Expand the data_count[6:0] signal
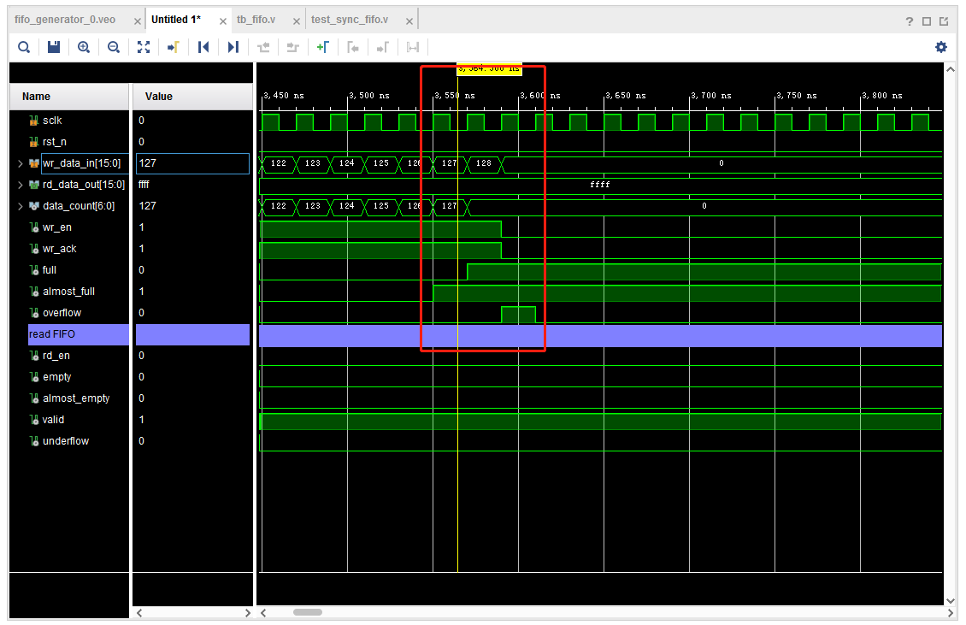This screenshot has width=966, height=625. (19, 205)
